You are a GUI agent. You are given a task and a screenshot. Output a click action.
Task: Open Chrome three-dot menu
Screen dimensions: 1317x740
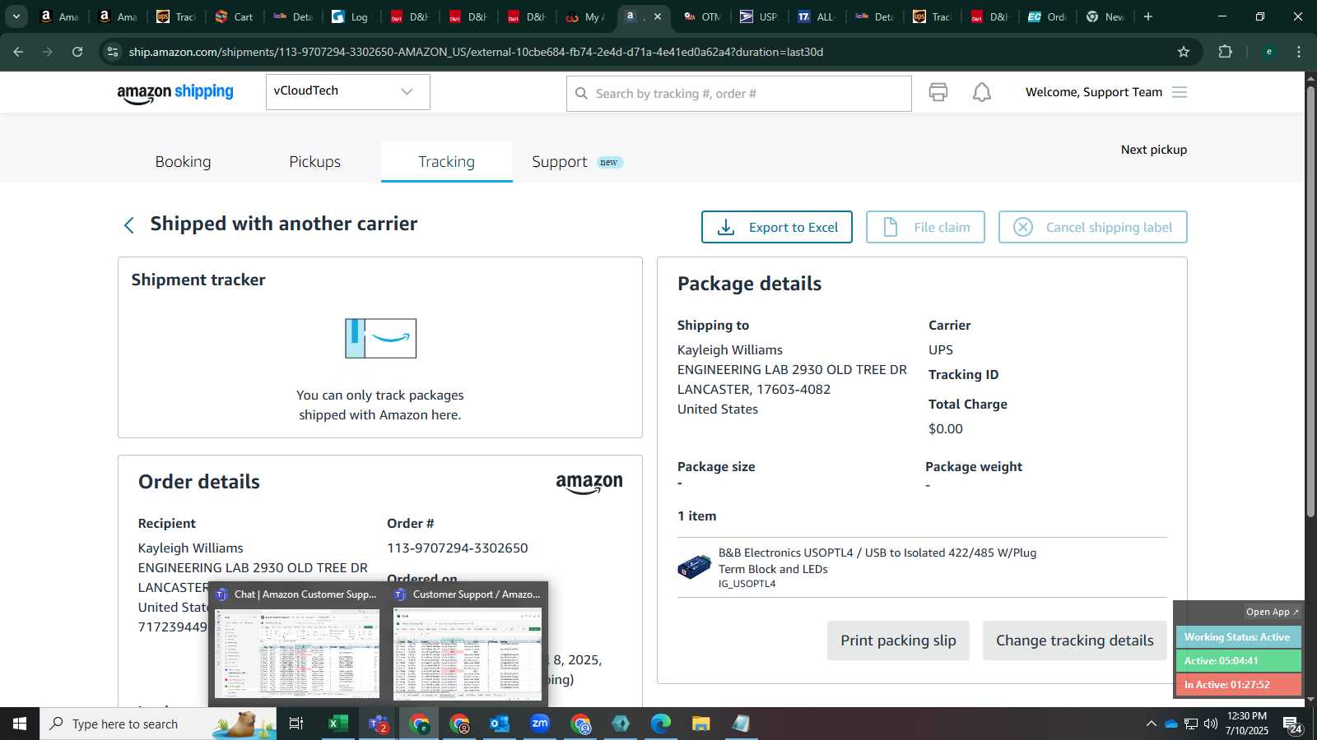click(1299, 52)
